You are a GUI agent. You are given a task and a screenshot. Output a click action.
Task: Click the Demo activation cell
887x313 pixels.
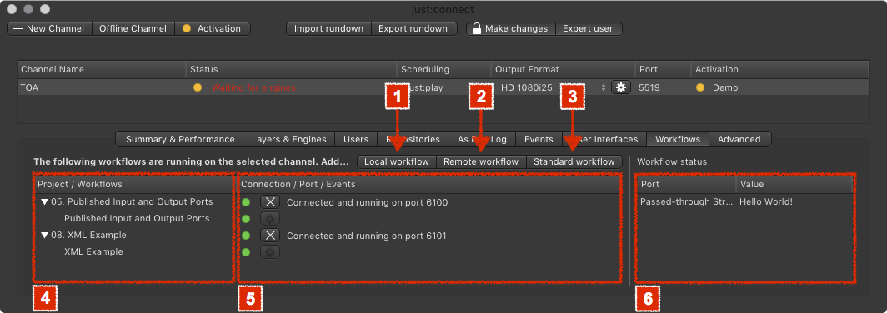(x=725, y=87)
